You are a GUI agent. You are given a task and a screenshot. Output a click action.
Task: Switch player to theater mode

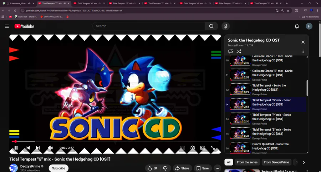[203, 148]
